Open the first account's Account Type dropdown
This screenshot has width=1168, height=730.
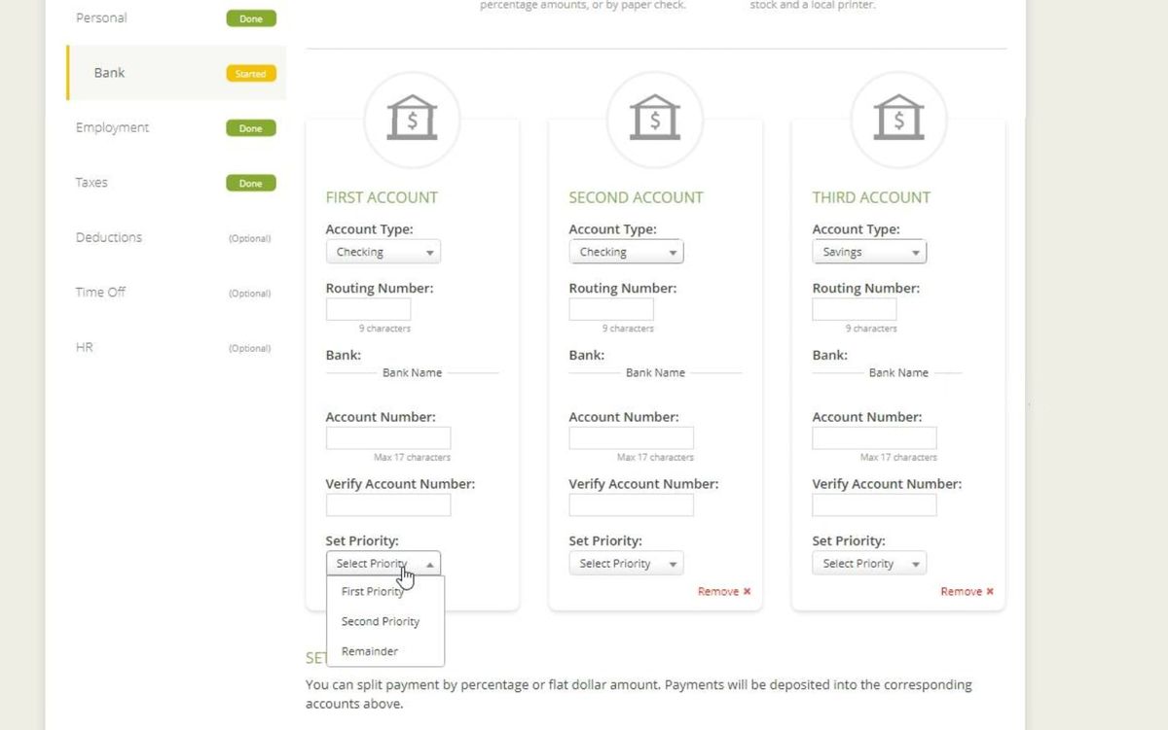pos(383,251)
